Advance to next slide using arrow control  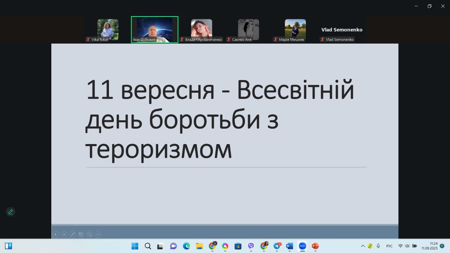point(64,234)
